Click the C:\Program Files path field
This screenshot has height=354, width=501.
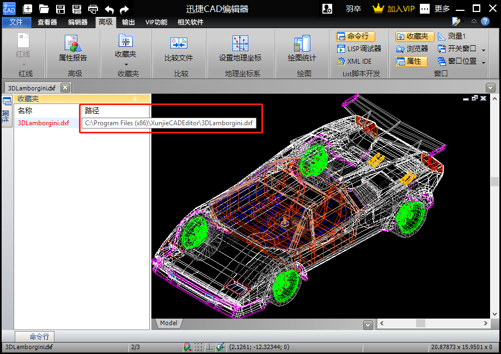point(169,123)
